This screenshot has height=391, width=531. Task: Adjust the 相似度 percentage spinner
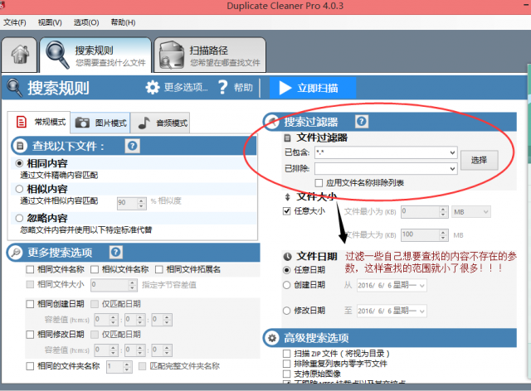point(142,203)
